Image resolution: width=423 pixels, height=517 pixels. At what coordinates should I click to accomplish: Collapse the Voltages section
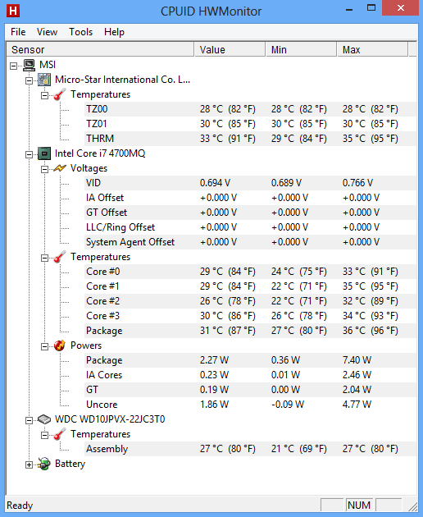click(44, 169)
